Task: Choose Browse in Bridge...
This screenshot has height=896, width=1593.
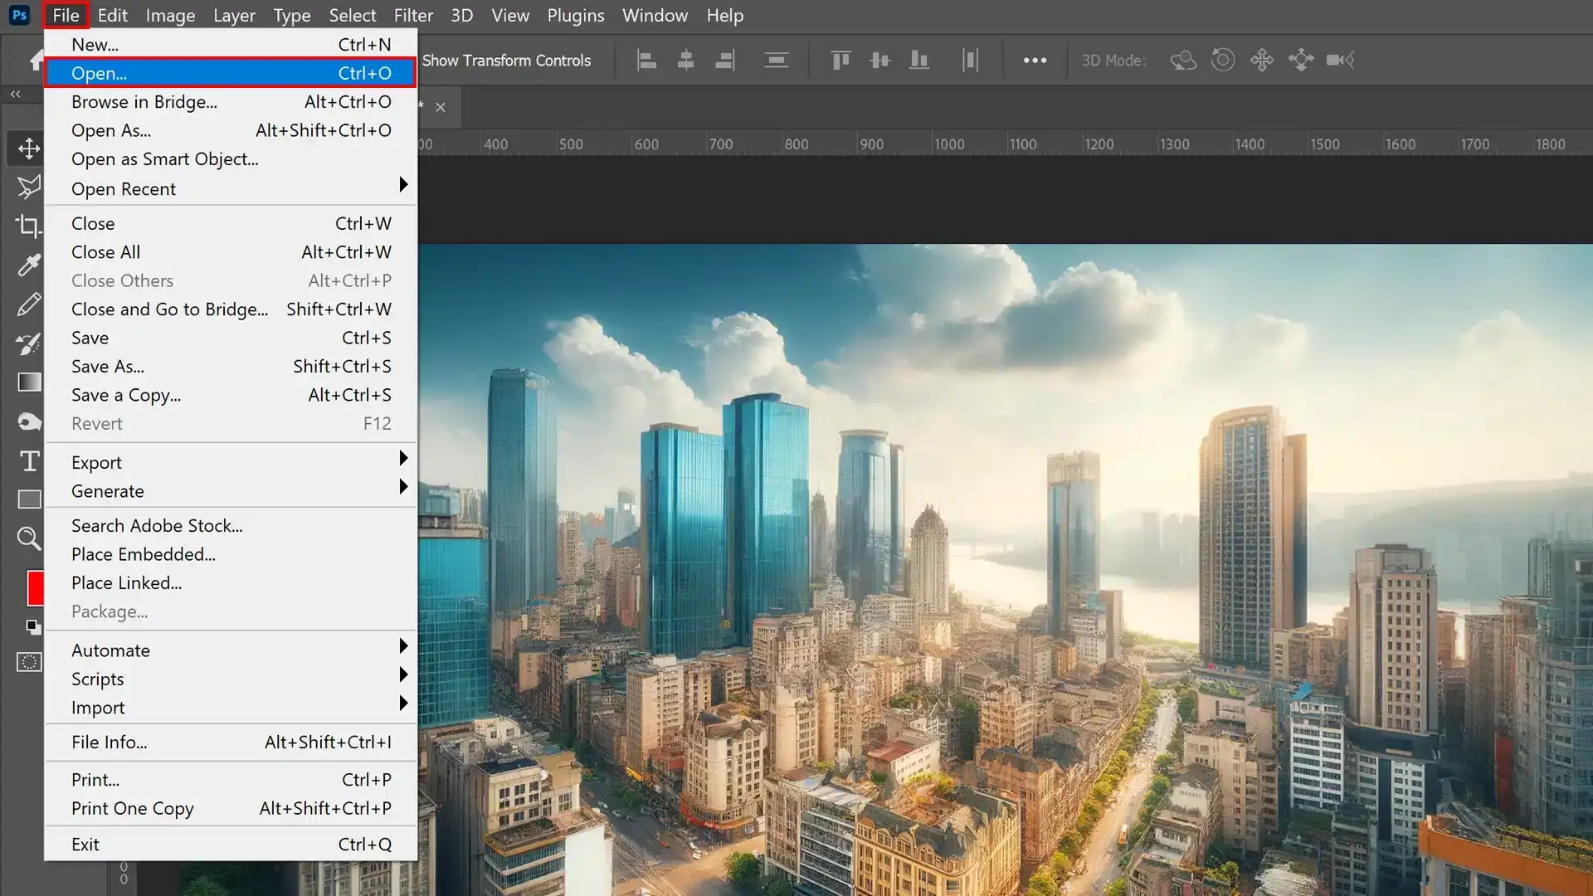Action: (231, 102)
